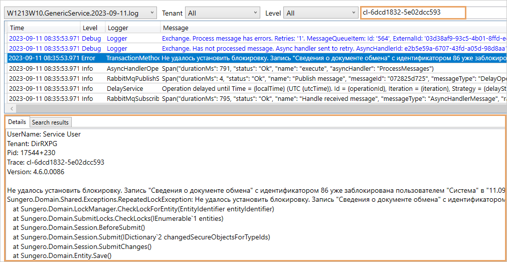Open the log file selection dropdown
This screenshot has height=262, width=507.
pyautogui.click(x=80, y=13)
